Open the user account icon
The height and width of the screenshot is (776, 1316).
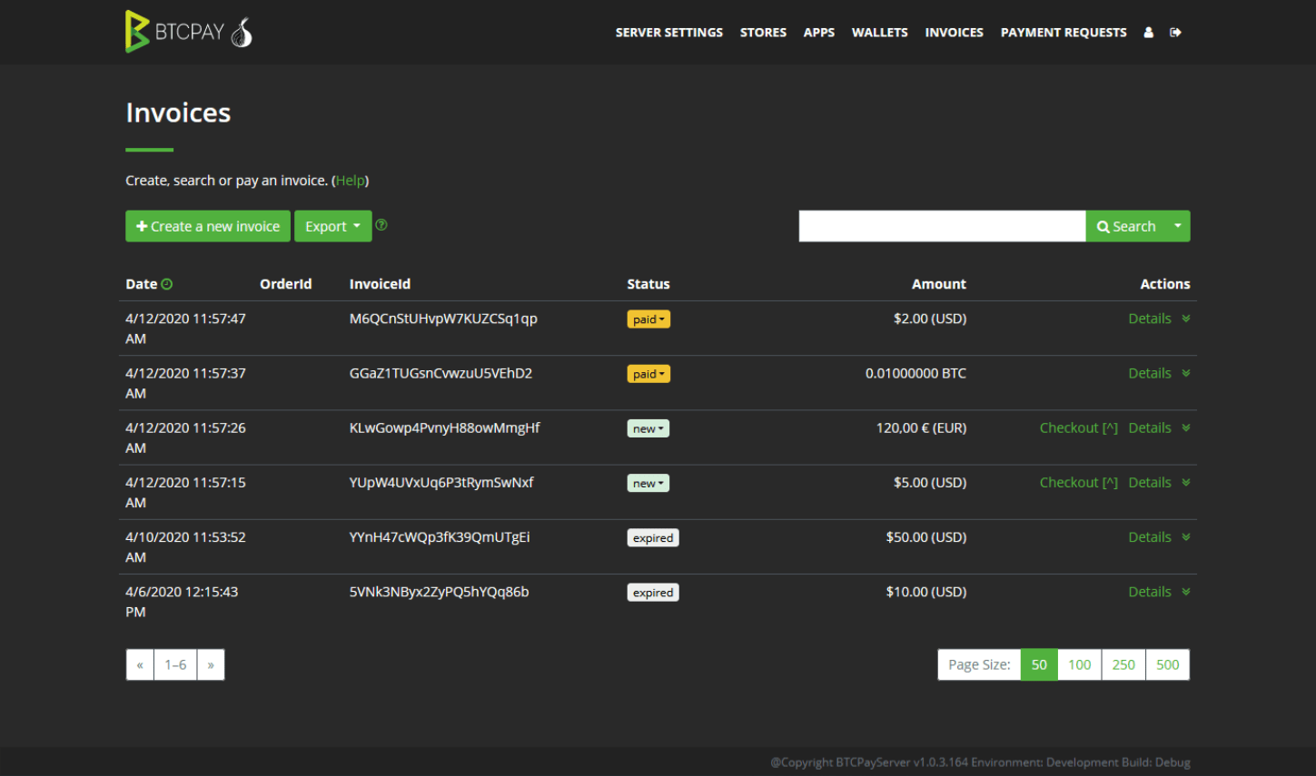[x=1148, y=32]
